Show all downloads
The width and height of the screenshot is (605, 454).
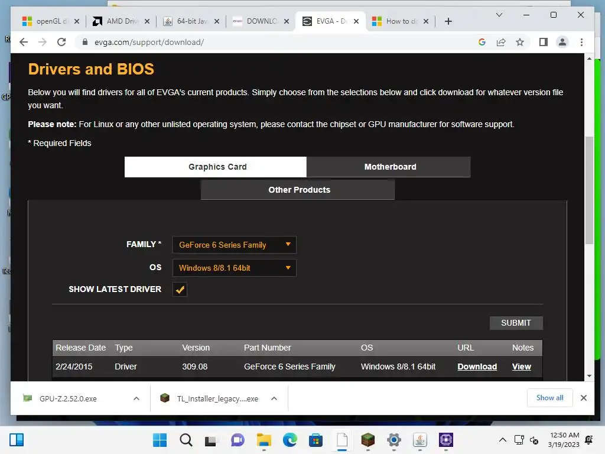coord(549,398)
